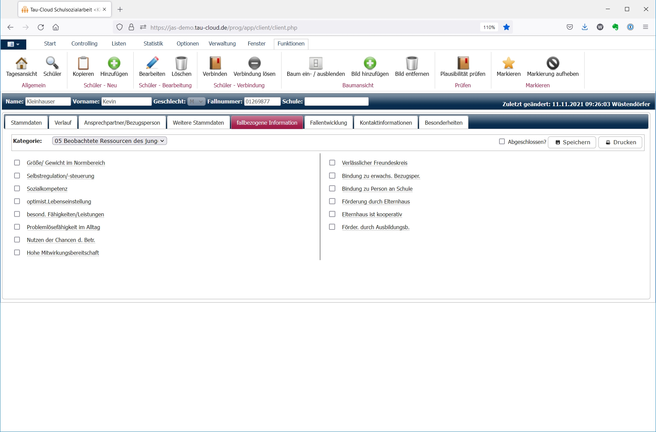Click the Markieren star icon
The height and width of the screenshot is (432, 656).
[509, 63]
